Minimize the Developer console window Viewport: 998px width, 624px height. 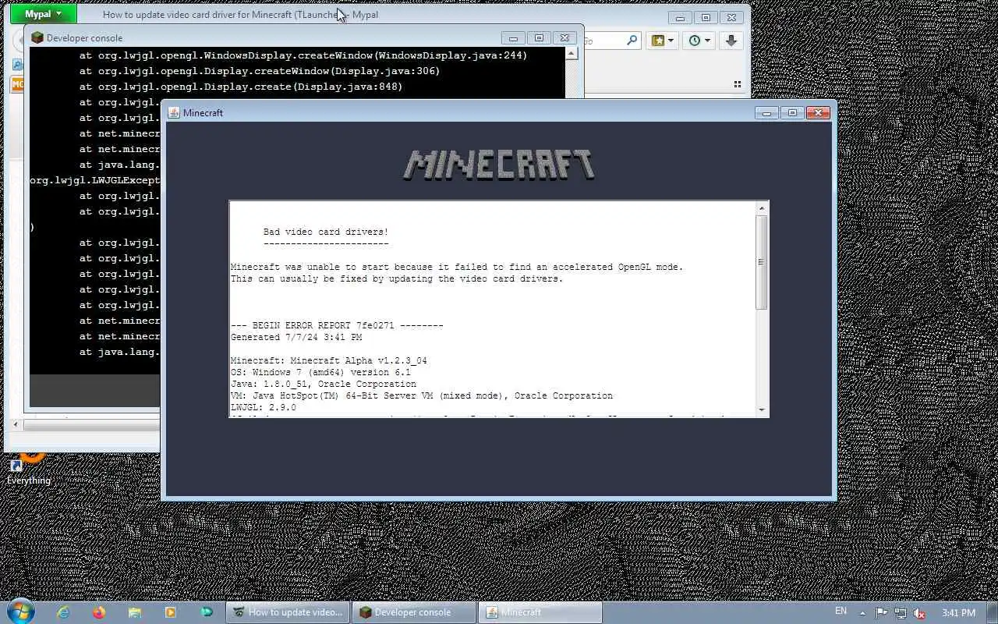pyautogui.click(x=513, y=37)
